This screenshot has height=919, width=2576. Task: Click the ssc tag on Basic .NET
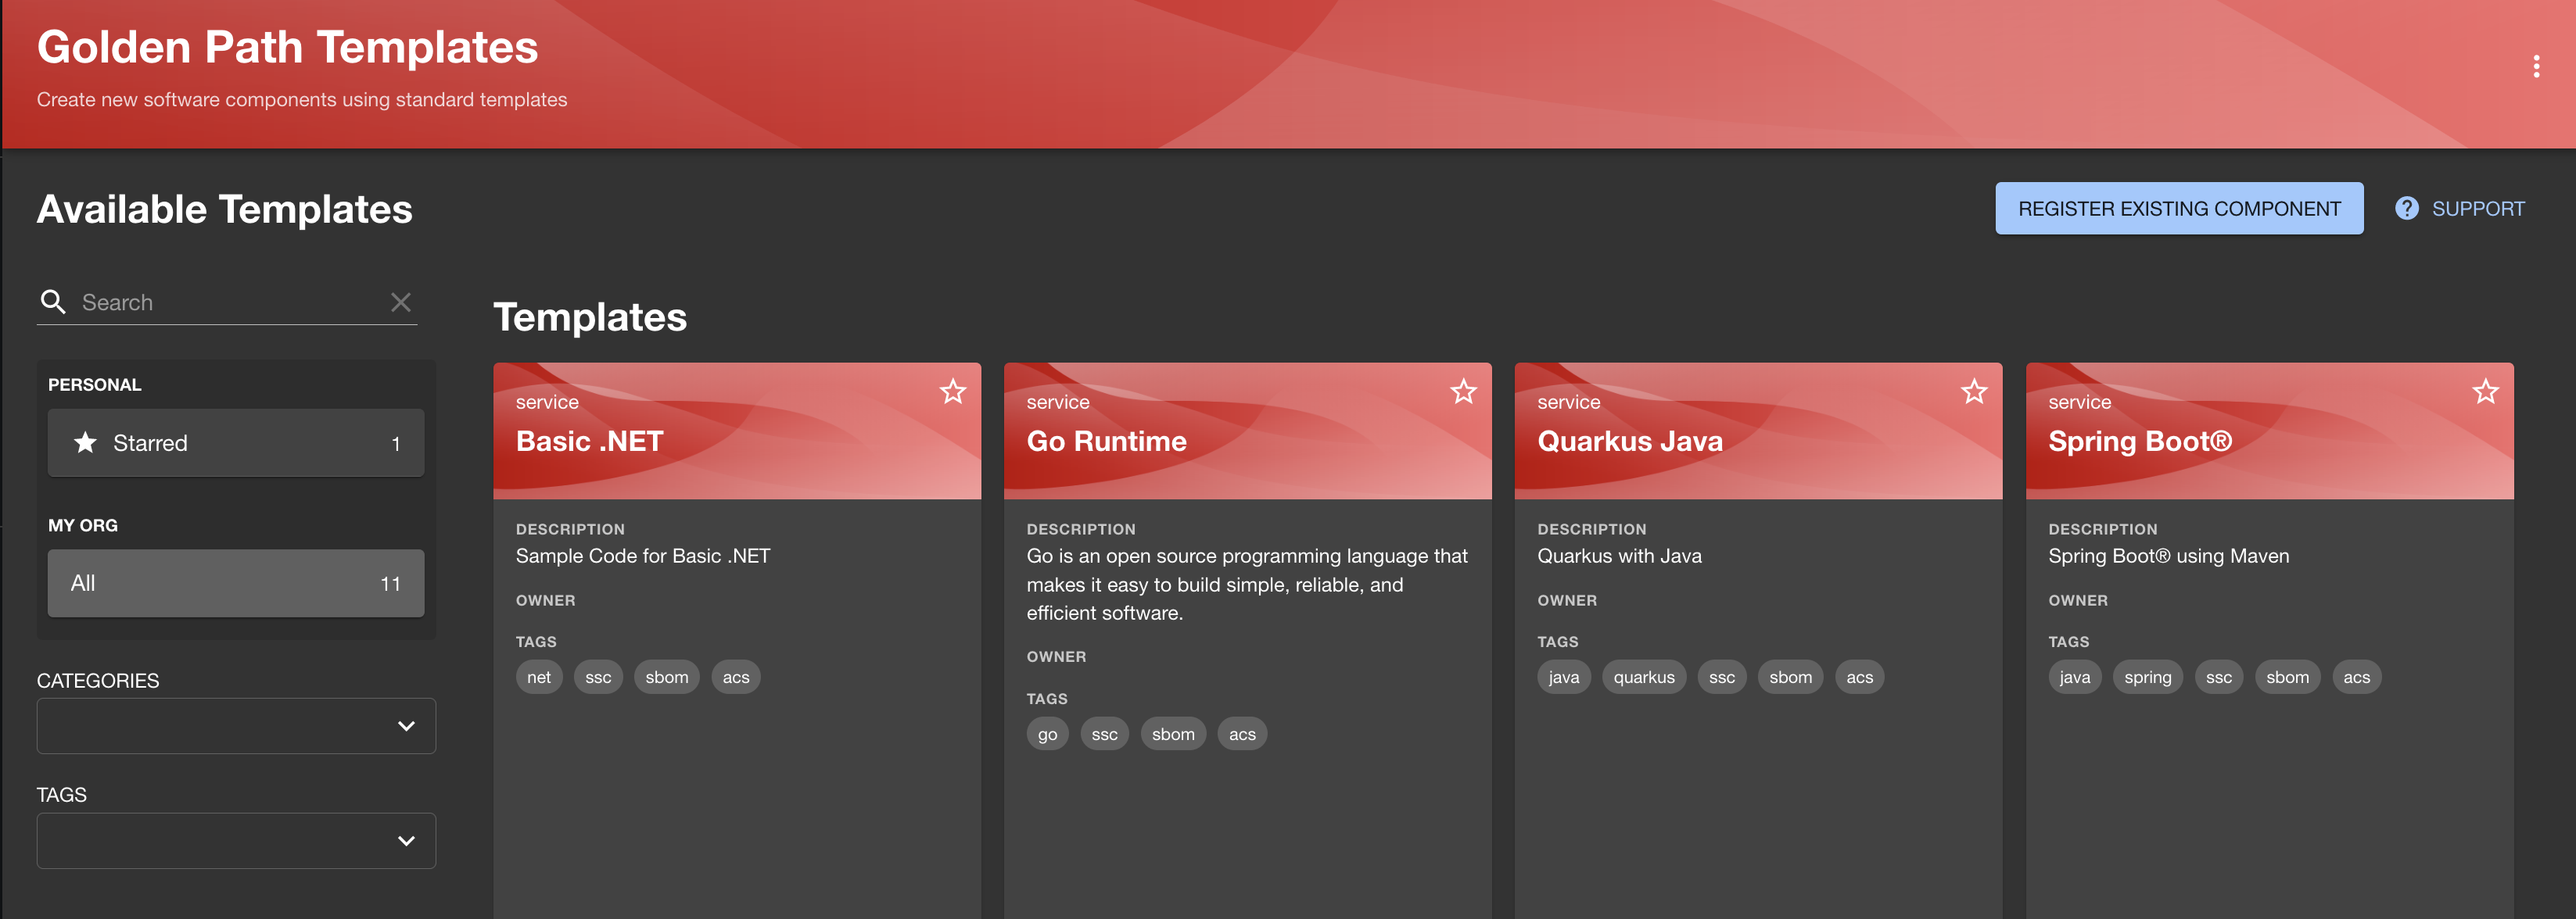point(598,678)
